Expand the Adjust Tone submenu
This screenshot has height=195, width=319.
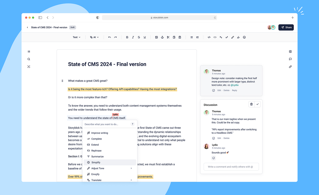110,168
